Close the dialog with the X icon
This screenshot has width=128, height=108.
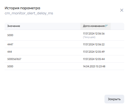point(122,10)
